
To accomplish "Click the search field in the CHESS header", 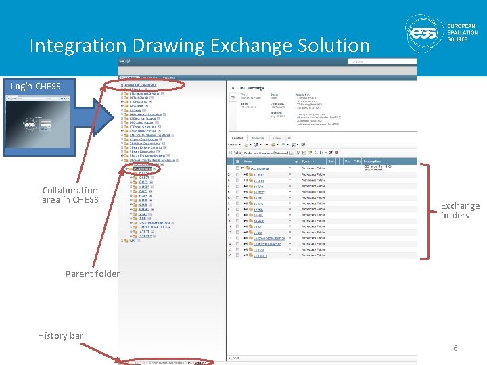I will coord(382,62).
